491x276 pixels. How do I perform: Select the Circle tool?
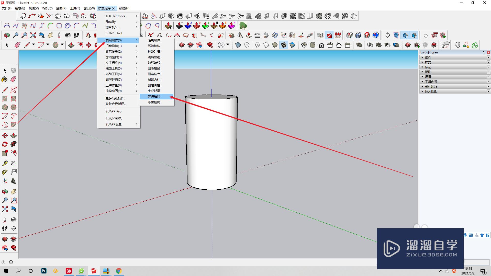point(5,107)
